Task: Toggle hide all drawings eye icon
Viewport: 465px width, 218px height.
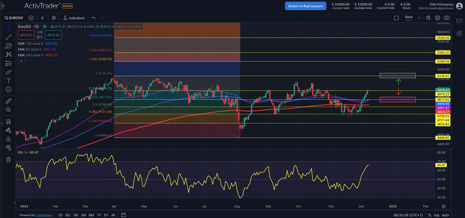Action: click(8, 148)
